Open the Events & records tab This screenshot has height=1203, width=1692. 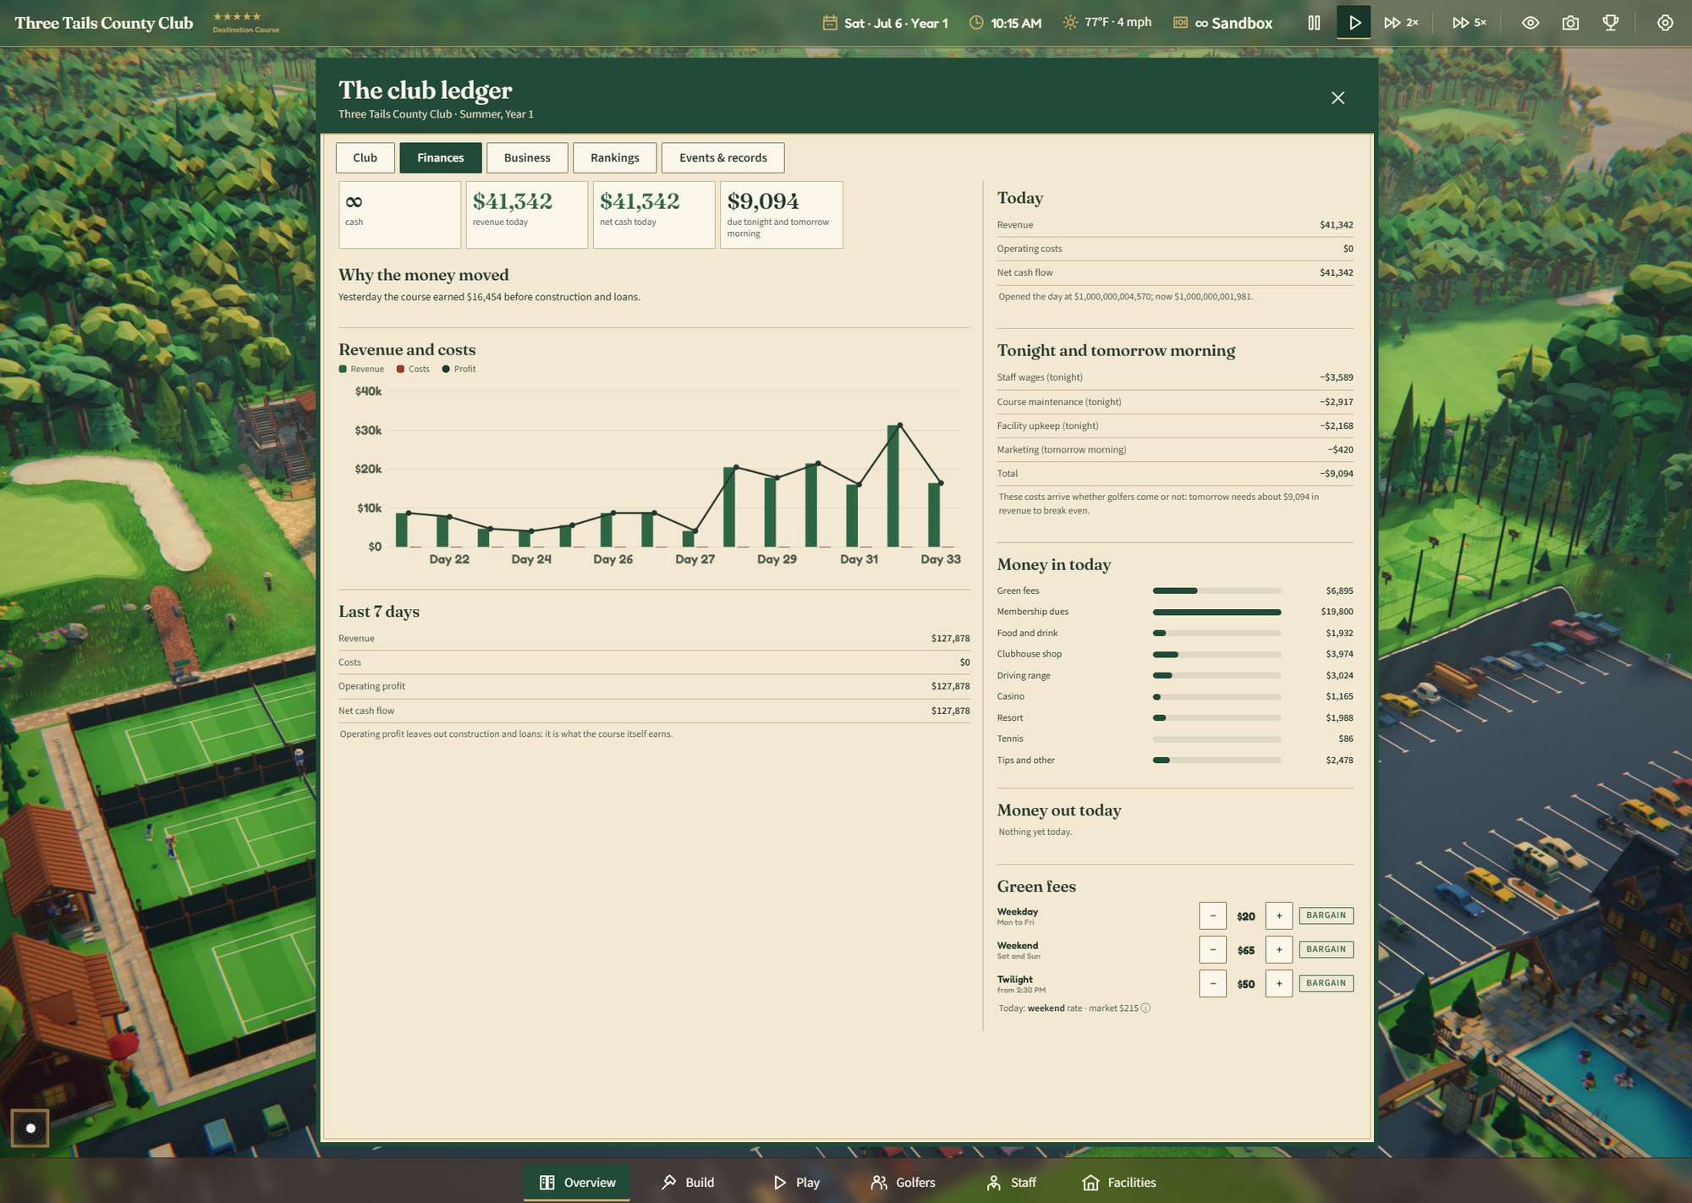(723, 158)
